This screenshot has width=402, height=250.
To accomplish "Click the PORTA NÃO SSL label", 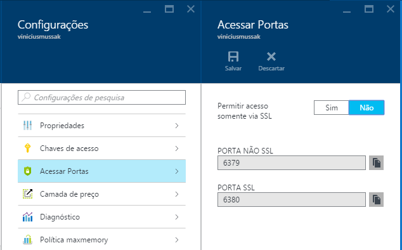I will click(x=245, y=150).
